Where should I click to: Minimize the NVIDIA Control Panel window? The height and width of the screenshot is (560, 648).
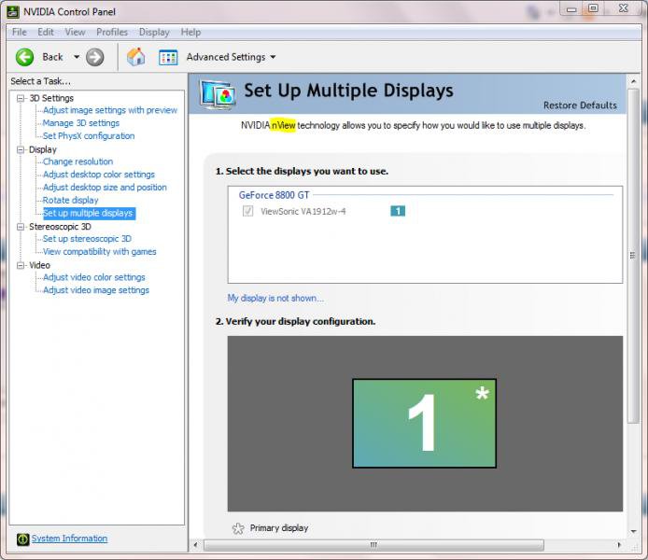pos(572,8)
